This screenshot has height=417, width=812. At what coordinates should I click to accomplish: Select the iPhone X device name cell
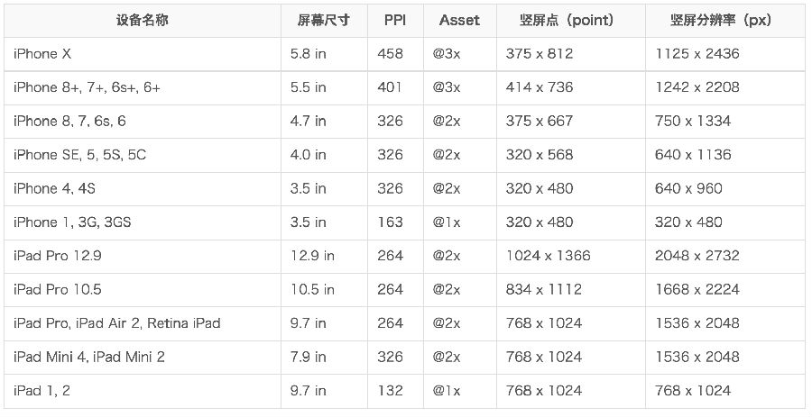click(x=143, y=54)
